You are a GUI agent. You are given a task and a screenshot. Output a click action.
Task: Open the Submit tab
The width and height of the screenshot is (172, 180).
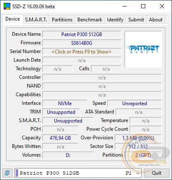136,20
